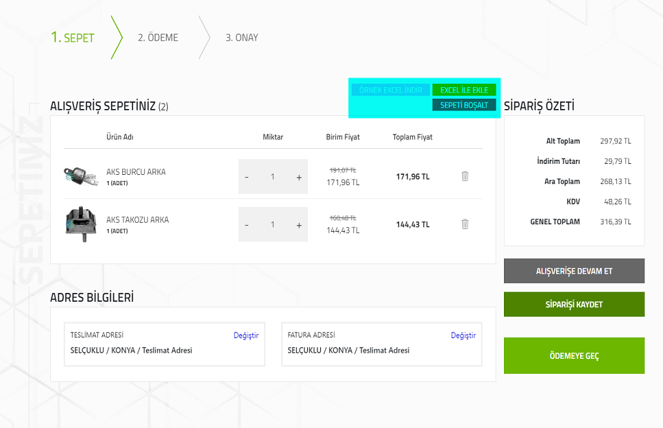Decrease AKS BURCU ARKA quantity with minus
The image size is (663, 428).
pos(247,177)
